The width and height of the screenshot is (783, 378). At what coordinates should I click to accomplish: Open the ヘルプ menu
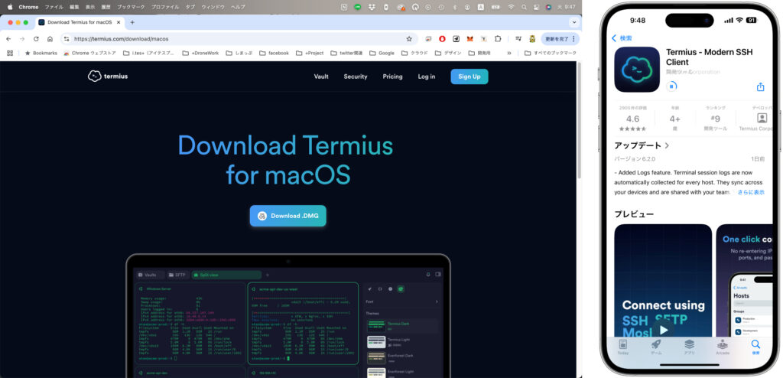[x=238, y=7]
